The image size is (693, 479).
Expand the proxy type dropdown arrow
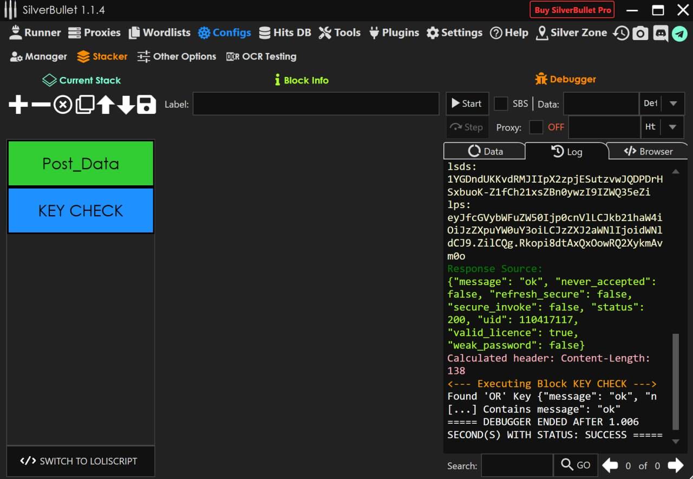coord(673,127)
